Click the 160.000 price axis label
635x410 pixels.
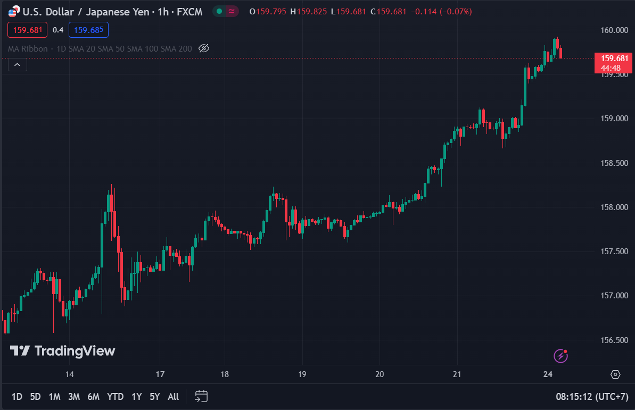tap(614, 30)
